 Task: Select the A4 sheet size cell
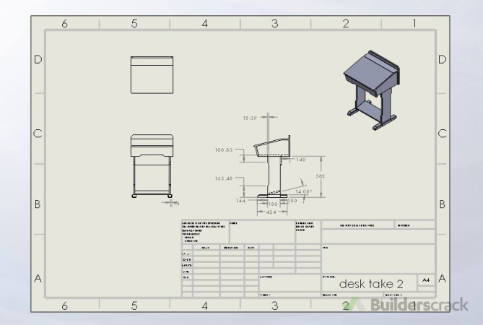pos(426,279)
